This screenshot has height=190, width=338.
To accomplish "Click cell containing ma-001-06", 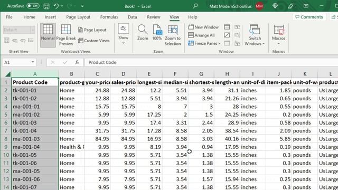I will pos(35,179).
